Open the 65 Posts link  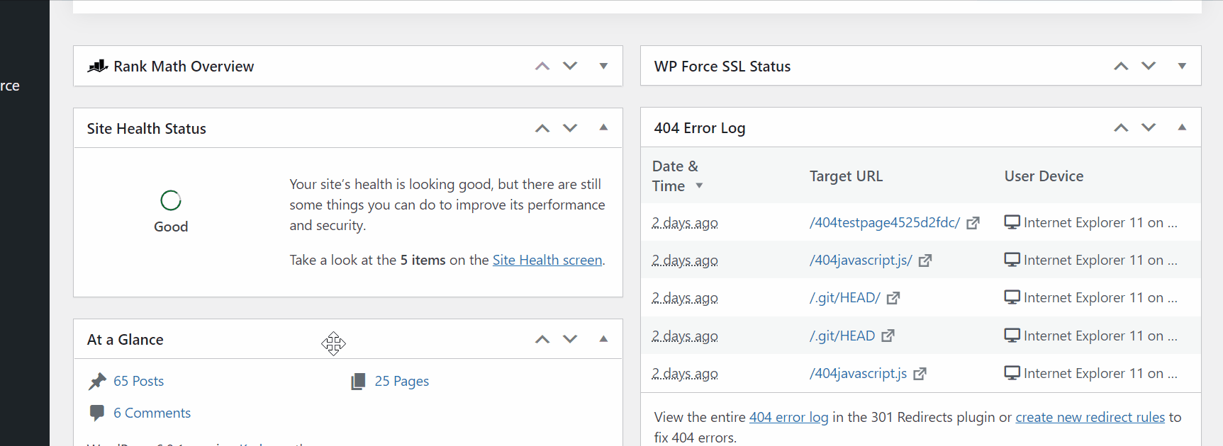(x=138, y=381)
